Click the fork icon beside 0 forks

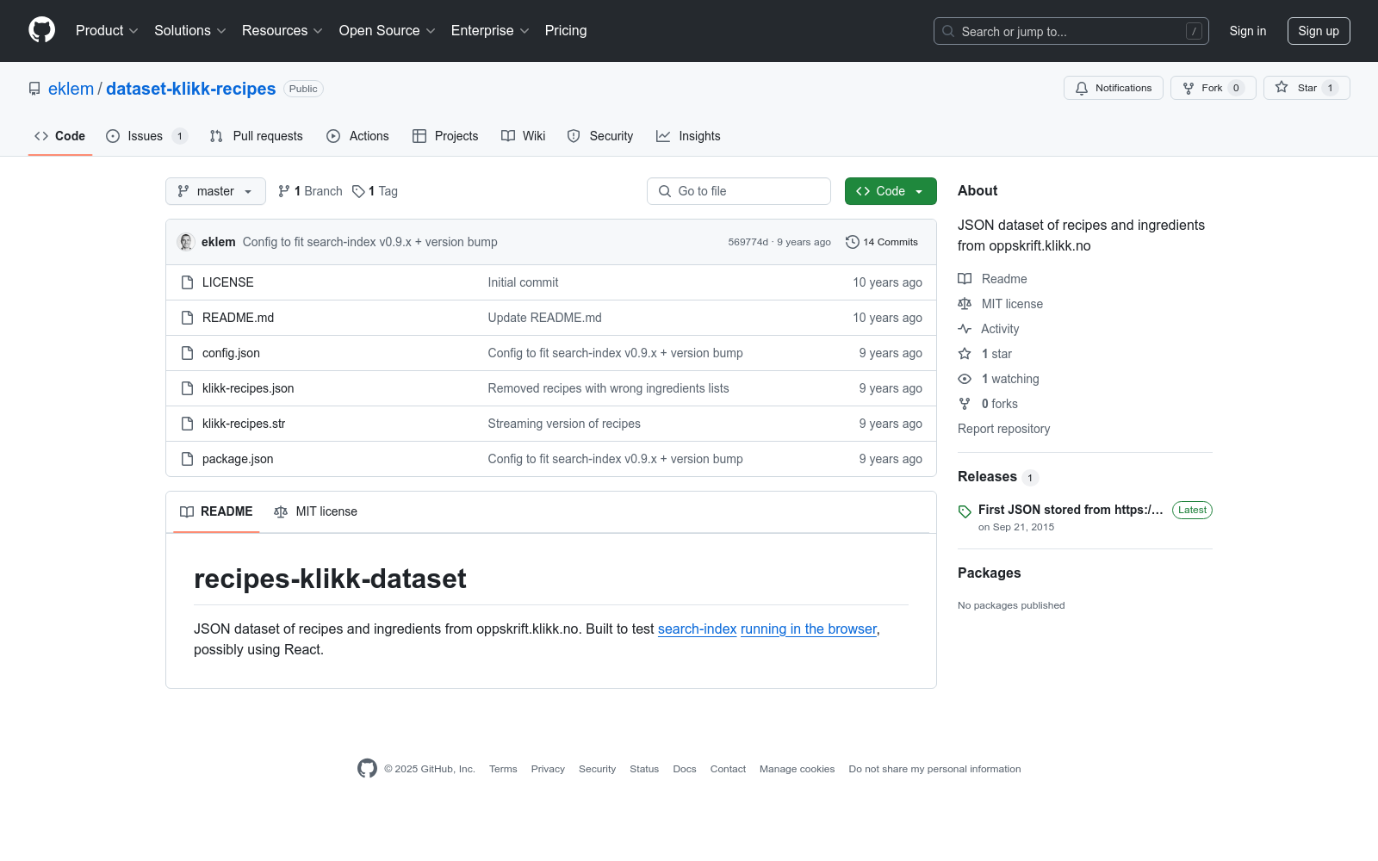(x=965, y=404)
